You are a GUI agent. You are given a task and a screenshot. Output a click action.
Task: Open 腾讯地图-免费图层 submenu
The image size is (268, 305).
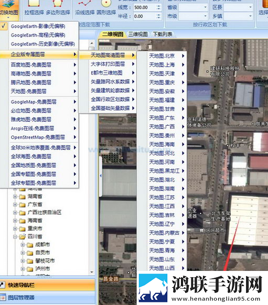coord(39,82)
